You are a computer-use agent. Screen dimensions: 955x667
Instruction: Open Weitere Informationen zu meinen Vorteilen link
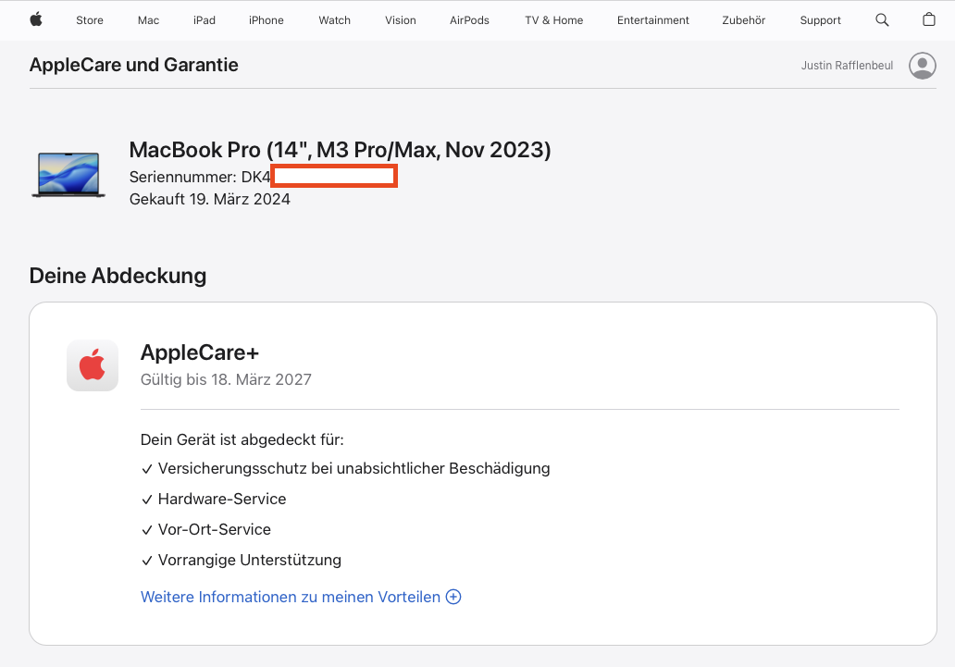[x=291, y=597]
